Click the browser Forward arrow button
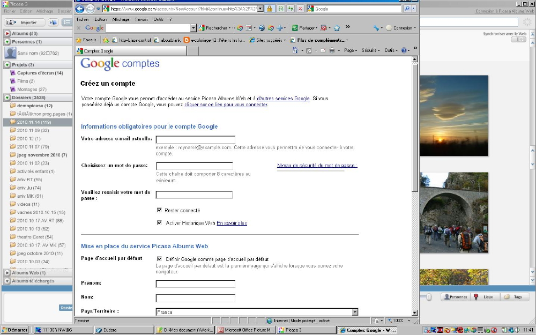Image resolution: width=536 pixels, height=335 pixels. point(90,9)
